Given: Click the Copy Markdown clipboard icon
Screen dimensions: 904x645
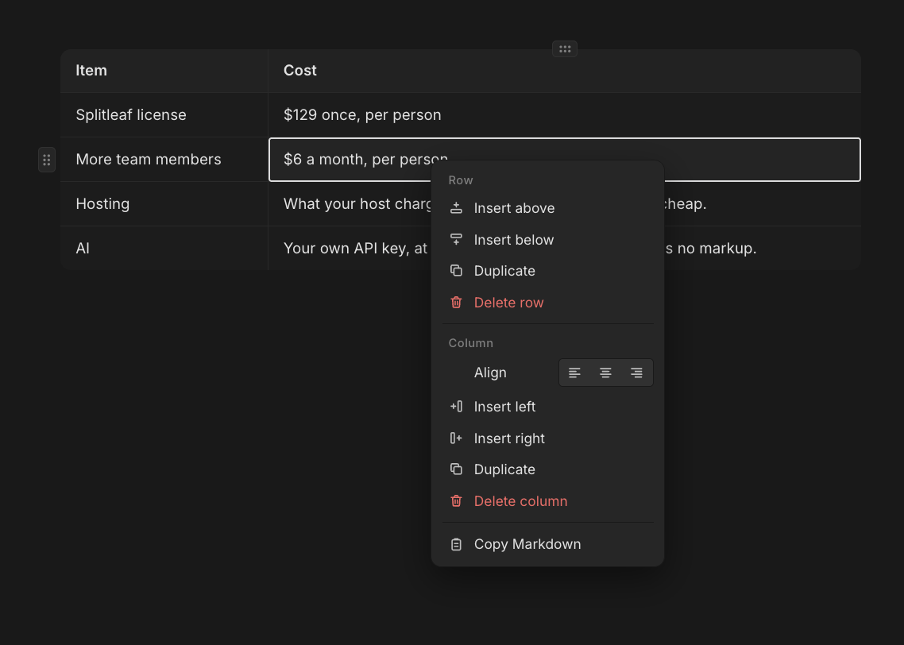Looking at the screenshot, I should (x=456, y=544).
